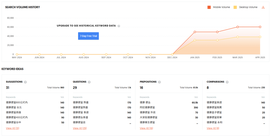
Task: Select the data point for AUG 2024
Action: pos(84,55)
